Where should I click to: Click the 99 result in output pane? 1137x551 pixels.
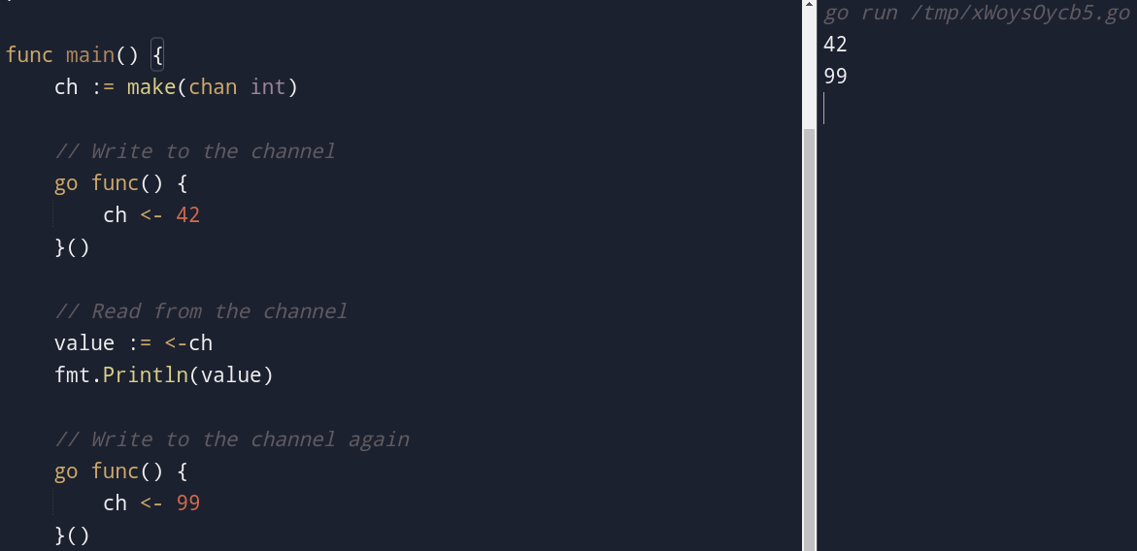point(835,76)
